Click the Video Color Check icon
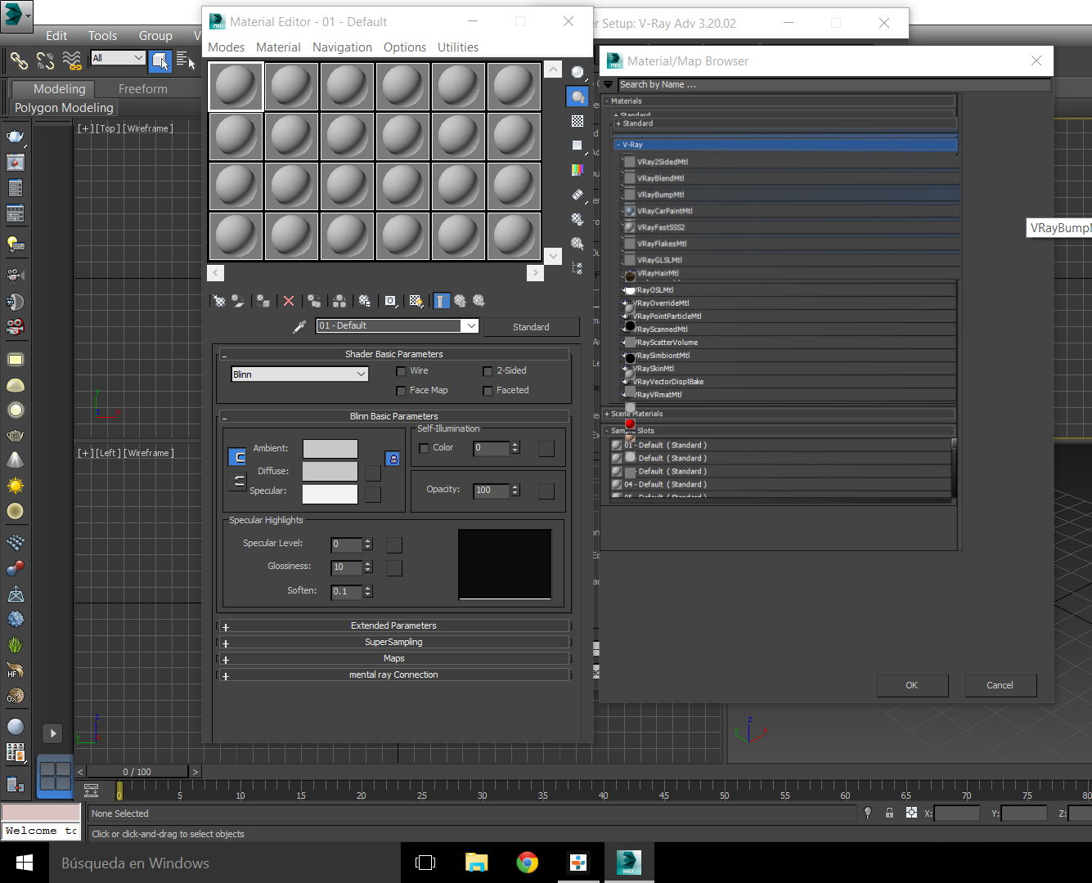 click(577, 170)
